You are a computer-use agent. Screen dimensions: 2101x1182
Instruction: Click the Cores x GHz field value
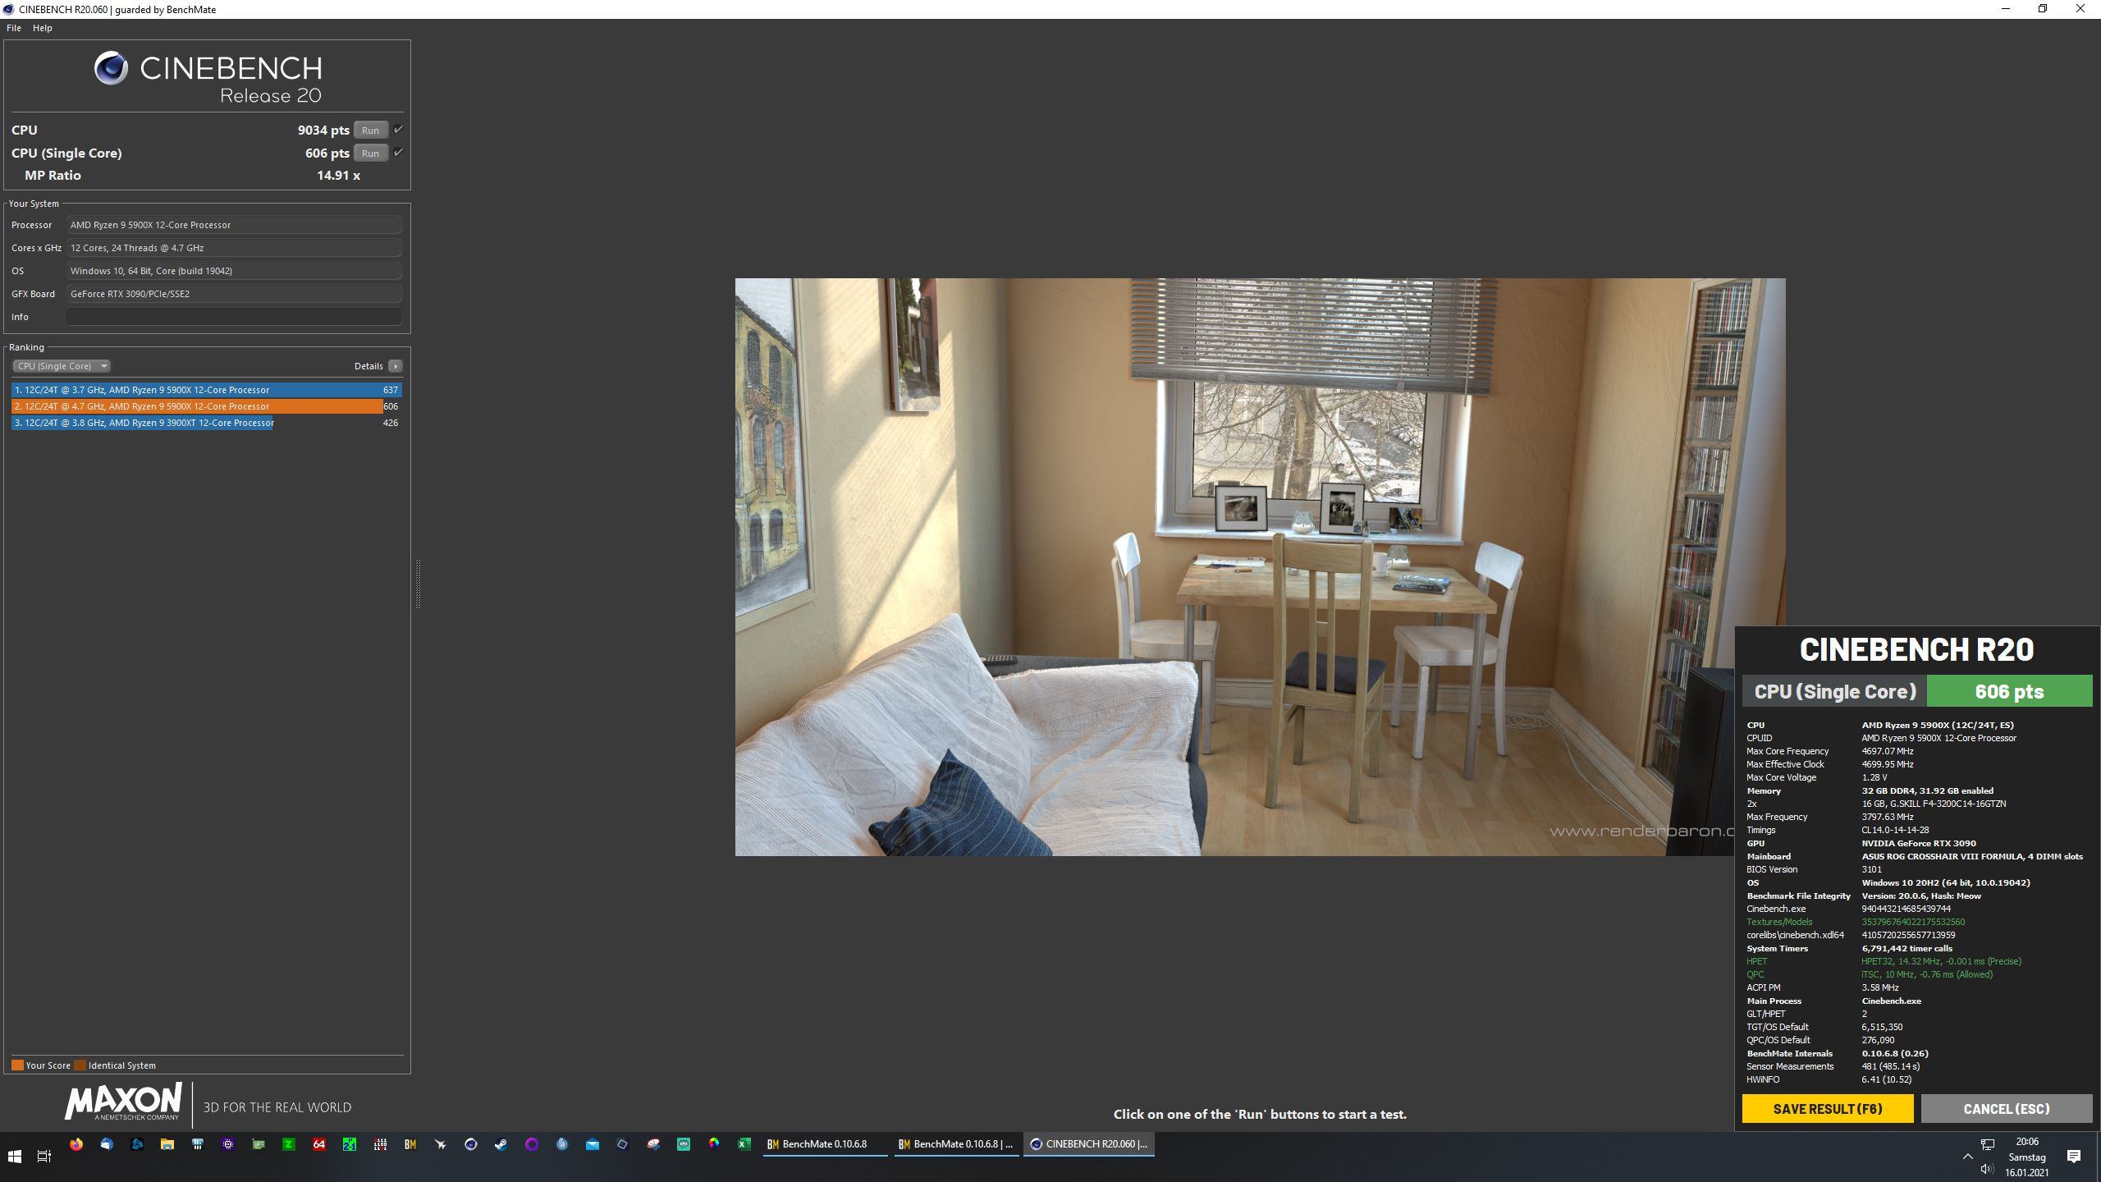tap(234, 248)
